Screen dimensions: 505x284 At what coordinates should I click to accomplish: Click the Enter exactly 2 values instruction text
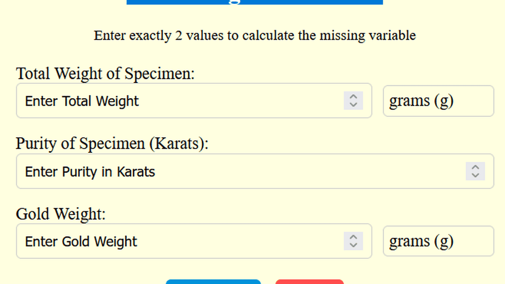[254, 35]
